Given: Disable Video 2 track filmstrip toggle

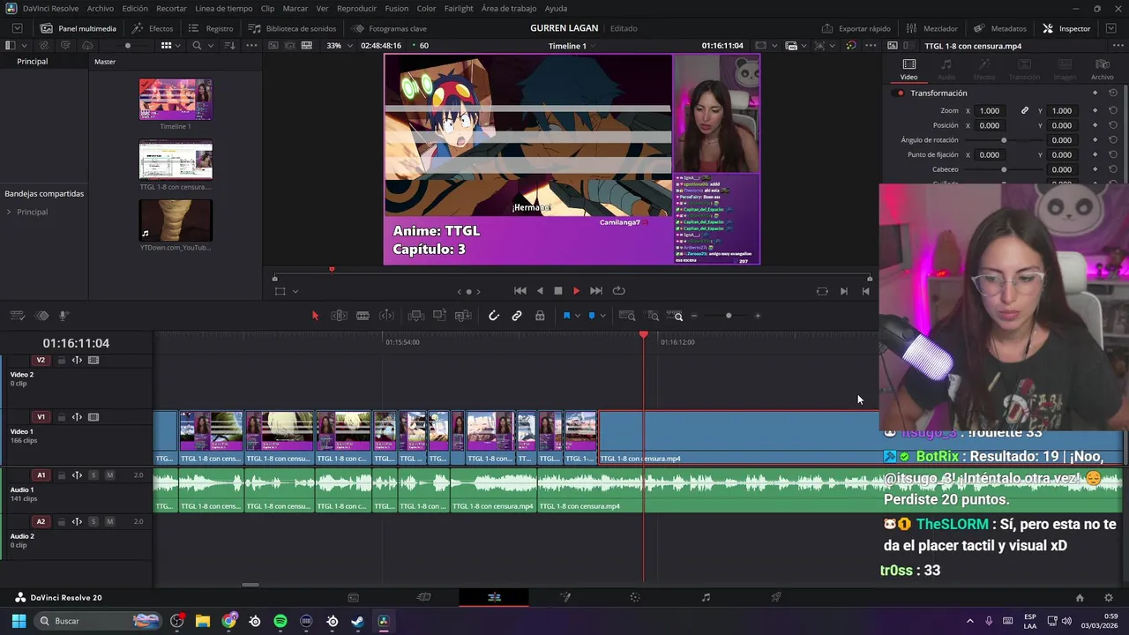Looking at the screenshot, I should coord(93,360).
